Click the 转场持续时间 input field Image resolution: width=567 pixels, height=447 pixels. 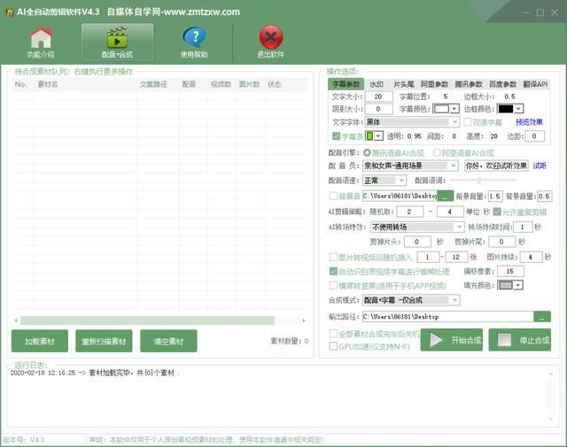523,227
